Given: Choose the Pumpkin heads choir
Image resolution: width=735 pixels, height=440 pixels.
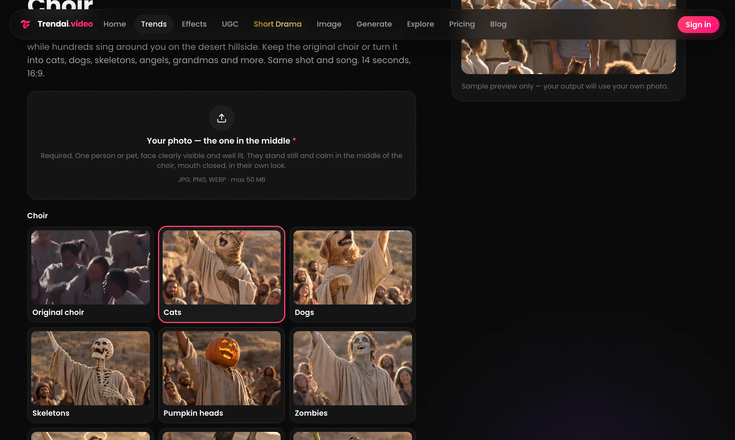Looking at the screenshot, I should (x=221, y=375).
